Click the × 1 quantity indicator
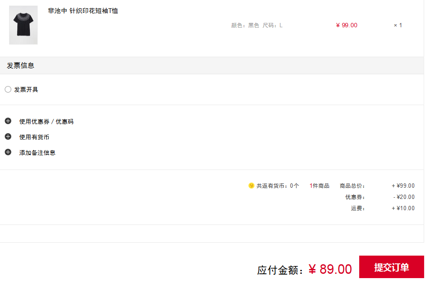This screenshot has height=282, width=425. [398, 25]
